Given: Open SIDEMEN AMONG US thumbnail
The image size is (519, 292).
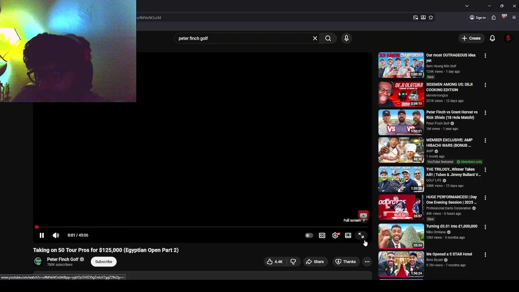Looking at the screenshot, I should 401,94.
